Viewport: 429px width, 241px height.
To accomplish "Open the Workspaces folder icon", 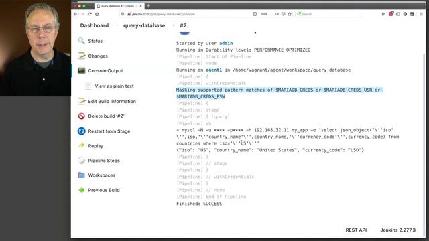I will point(82,175).
